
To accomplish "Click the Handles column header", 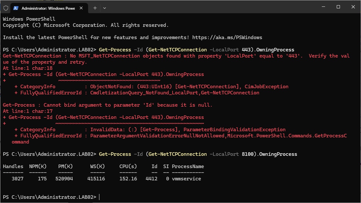I will click(13, 166).
